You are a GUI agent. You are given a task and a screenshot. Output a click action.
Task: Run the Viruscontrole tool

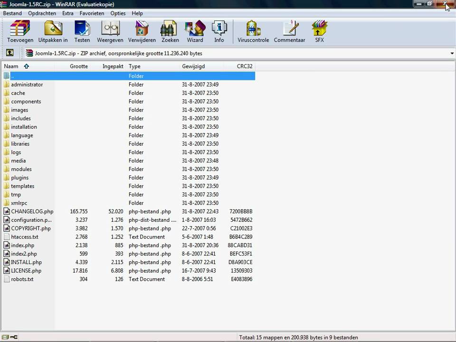coord(253,31)
